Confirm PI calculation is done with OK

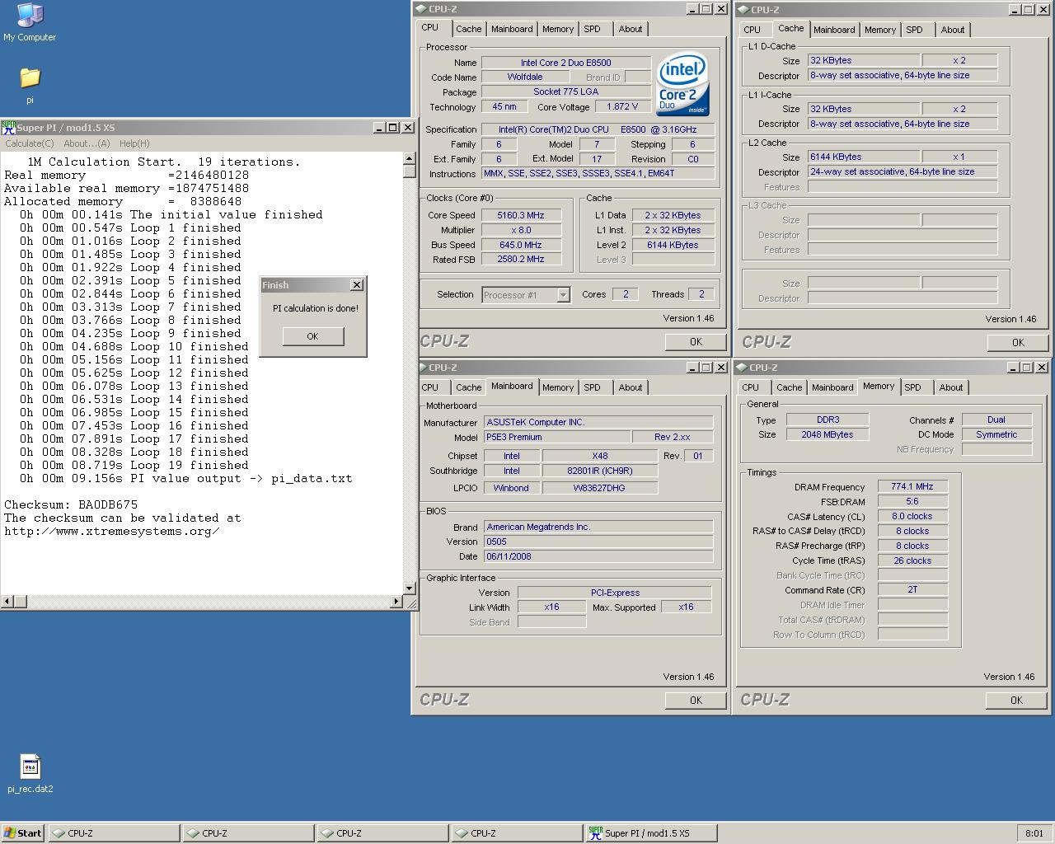(312, 336)
